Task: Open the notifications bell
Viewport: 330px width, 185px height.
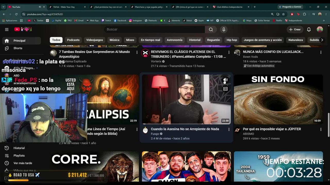Action: coord(309,29)
